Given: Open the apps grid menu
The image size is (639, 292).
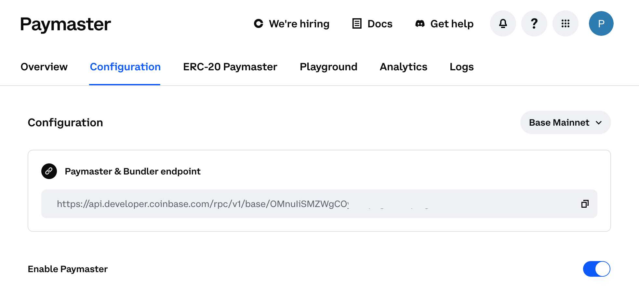Looking at the screenshot, I should point(565,23).
